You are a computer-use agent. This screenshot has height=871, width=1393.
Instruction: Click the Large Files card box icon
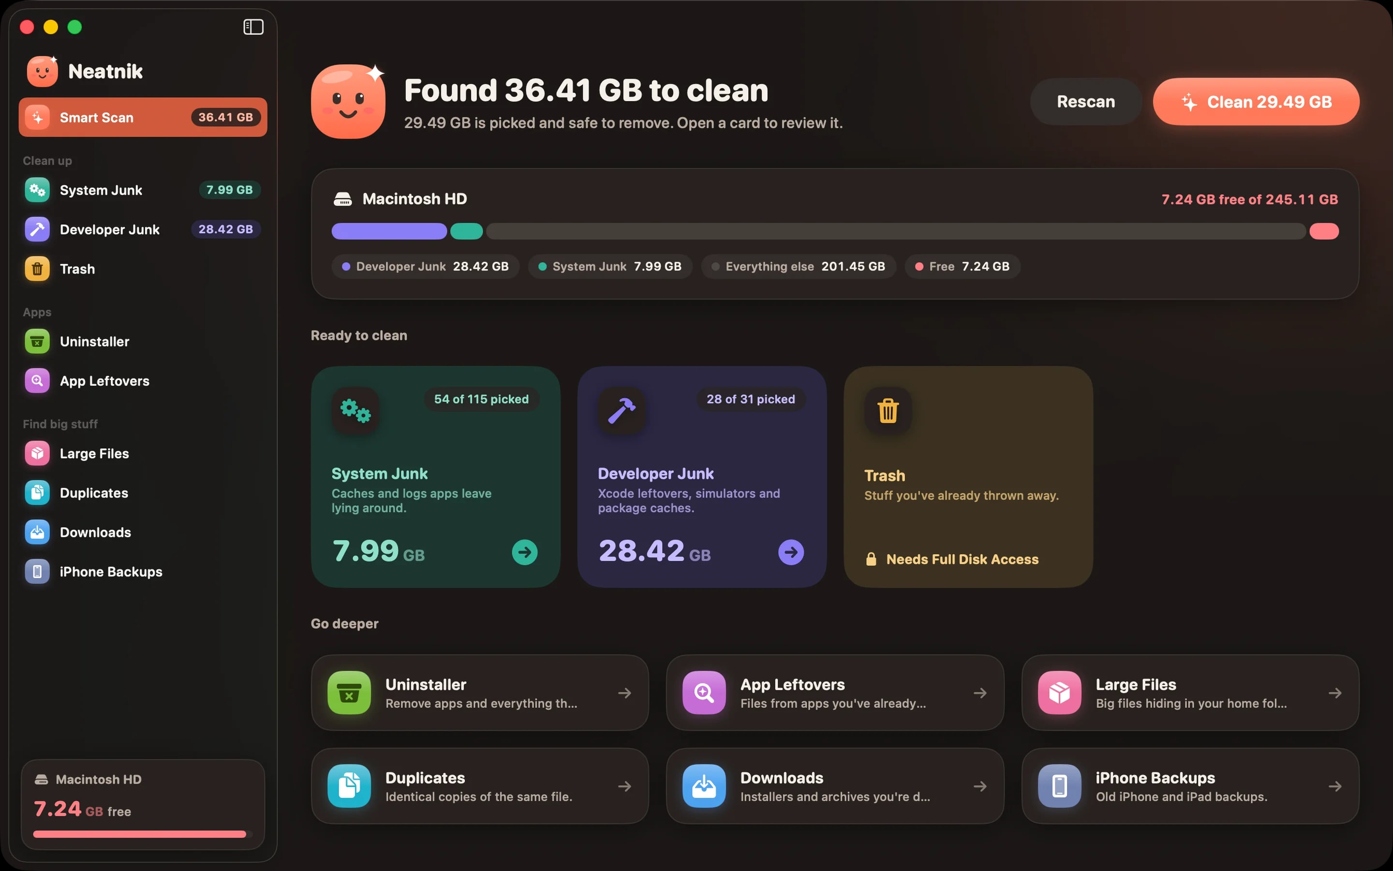(x=1059, y=692)
